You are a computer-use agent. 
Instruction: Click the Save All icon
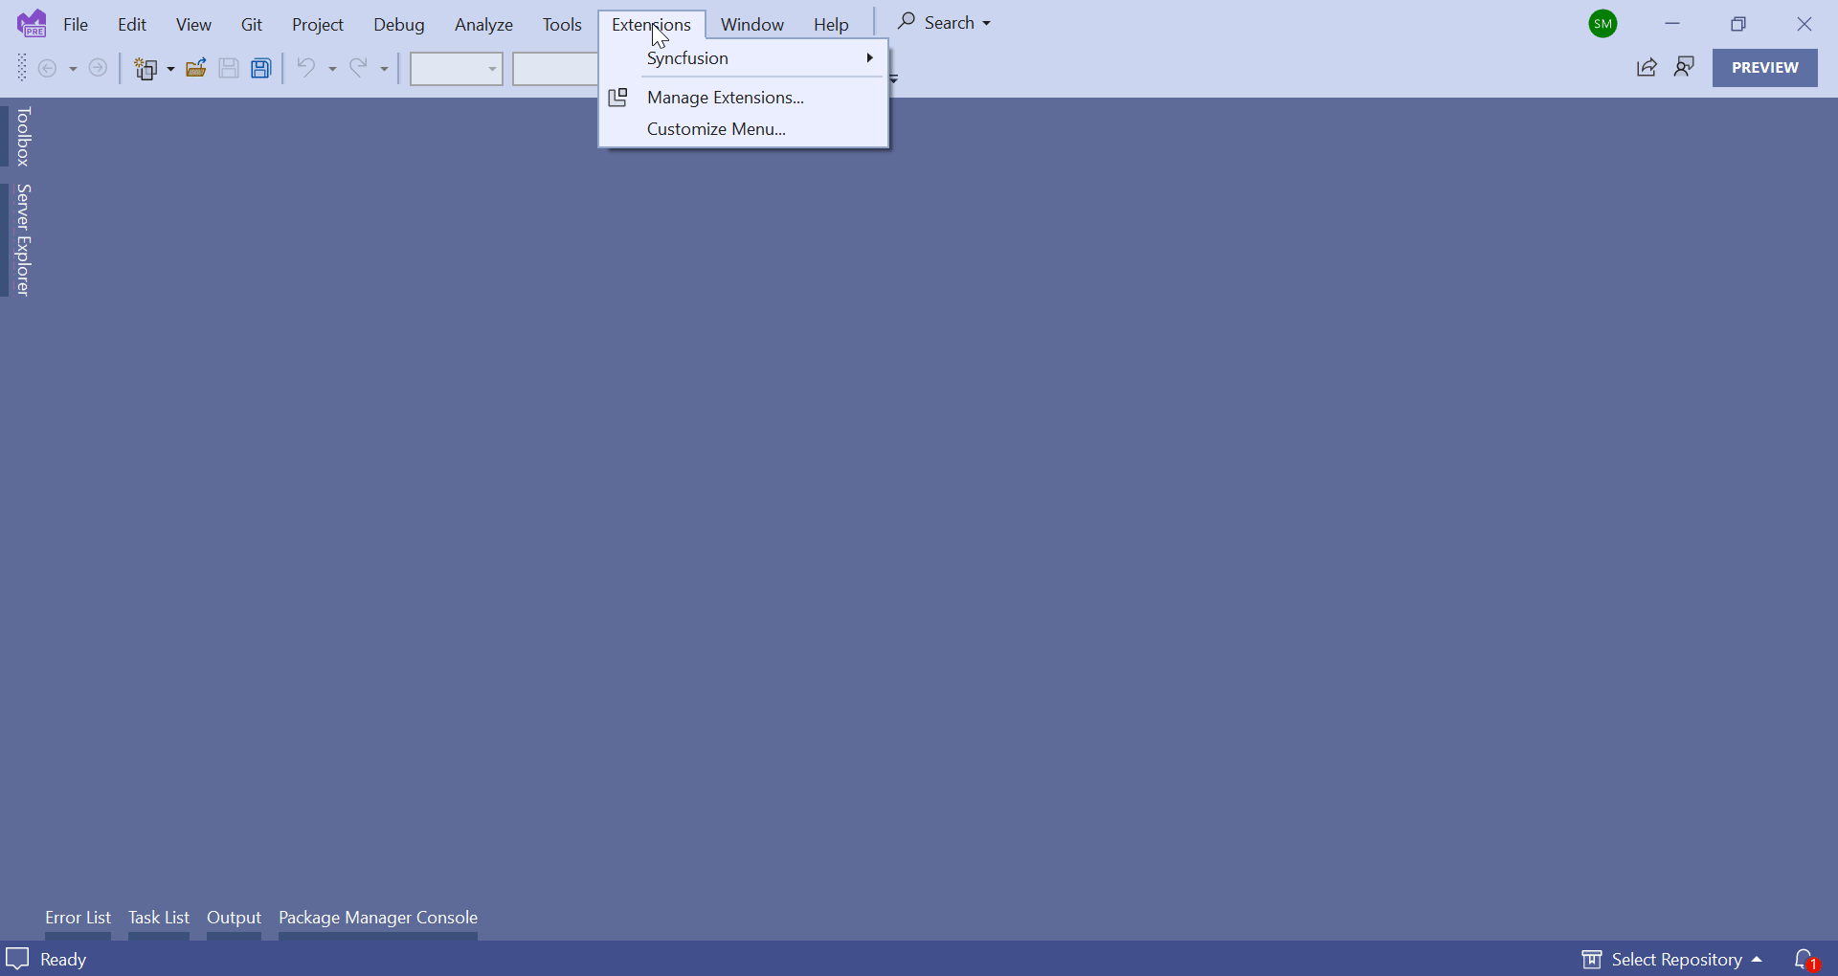point(260,68)
